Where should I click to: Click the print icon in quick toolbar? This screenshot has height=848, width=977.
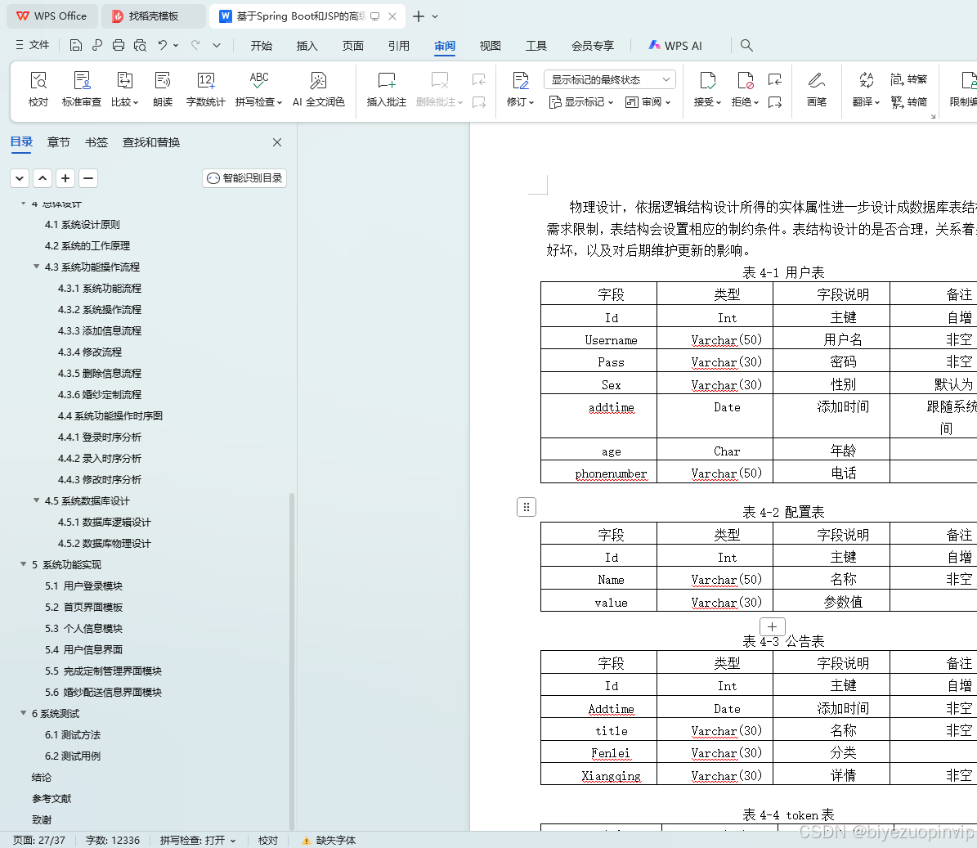click(119, 45)
